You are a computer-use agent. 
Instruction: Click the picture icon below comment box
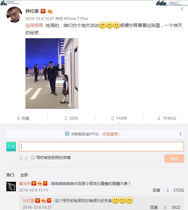[x=26, y=158]
